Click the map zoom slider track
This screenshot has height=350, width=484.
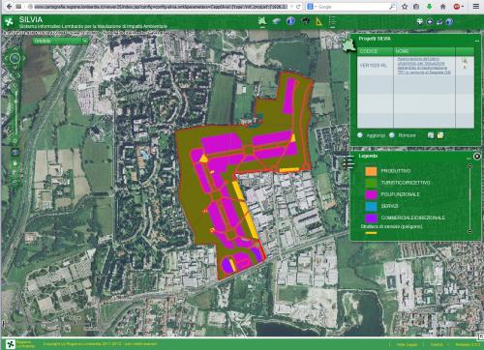16,113
